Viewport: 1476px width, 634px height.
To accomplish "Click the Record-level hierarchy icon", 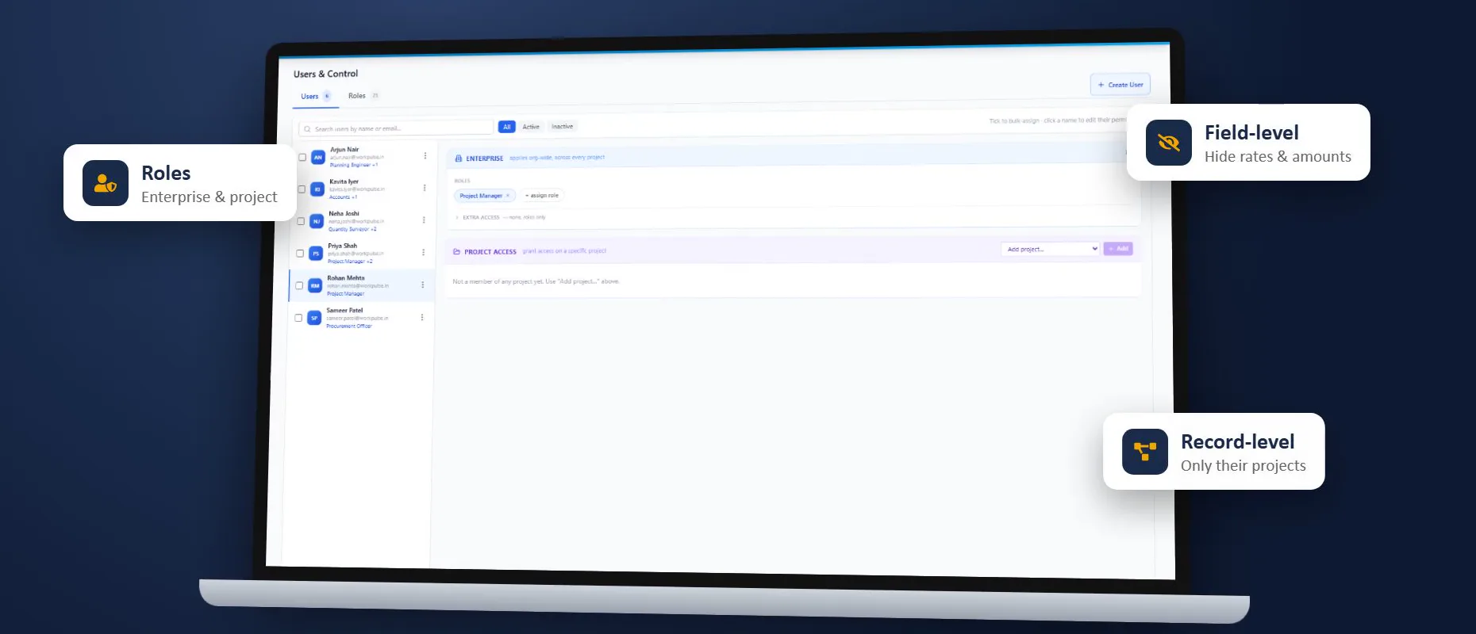I will (x=1145, y=452).
